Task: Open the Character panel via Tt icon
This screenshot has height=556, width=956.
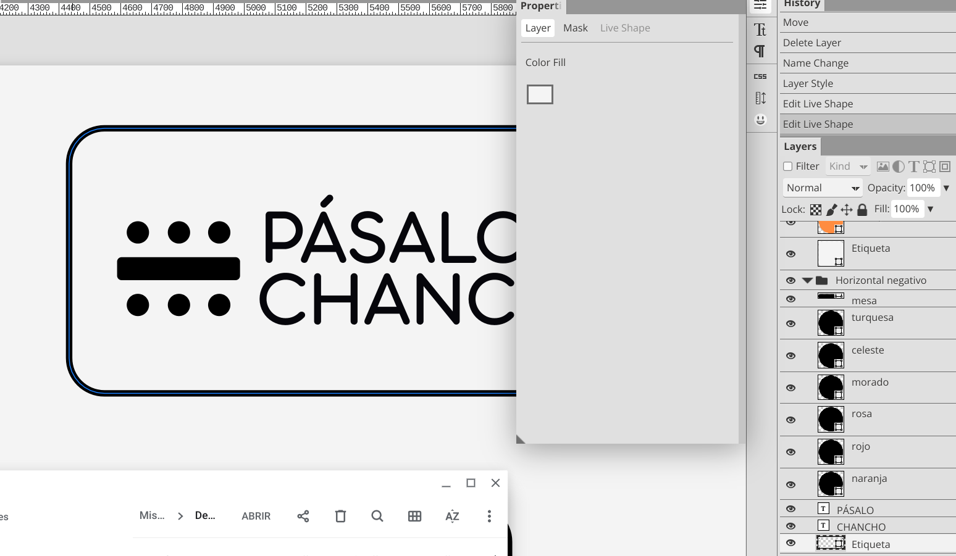Action: 761,29
